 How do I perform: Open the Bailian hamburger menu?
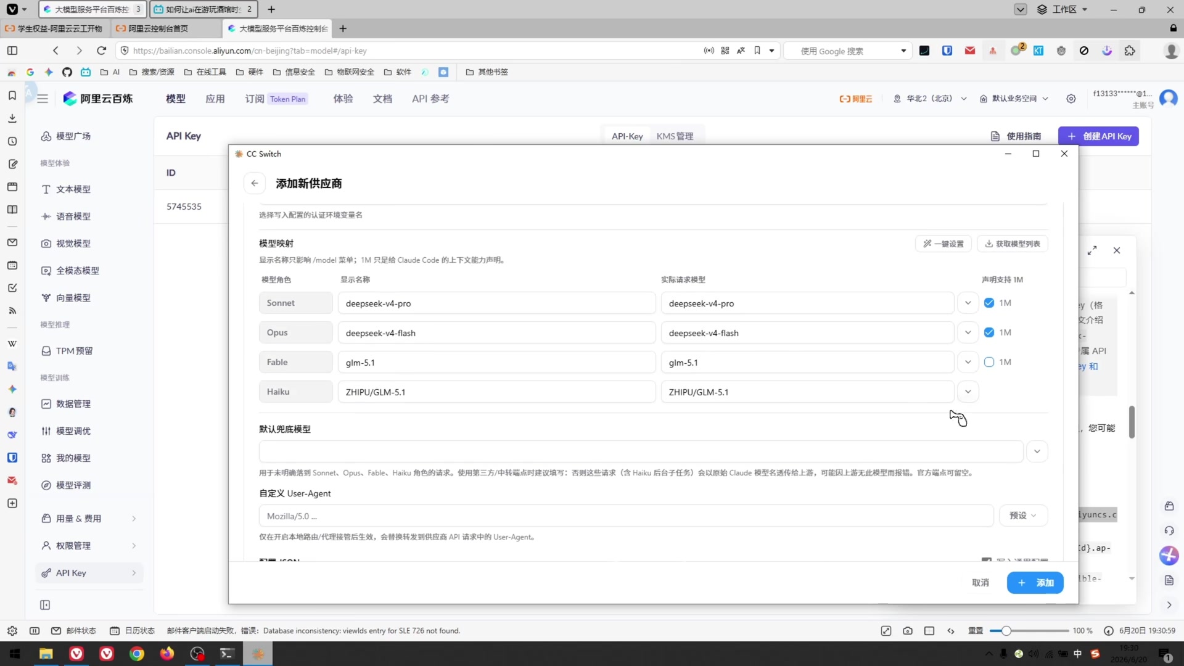(x=43, y=99)
